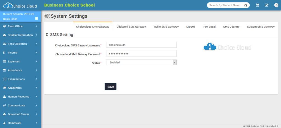Click the SMS Gatway Password field
Image resolution: width=281 pixels, height=128 pixels.
coord(141,54)
